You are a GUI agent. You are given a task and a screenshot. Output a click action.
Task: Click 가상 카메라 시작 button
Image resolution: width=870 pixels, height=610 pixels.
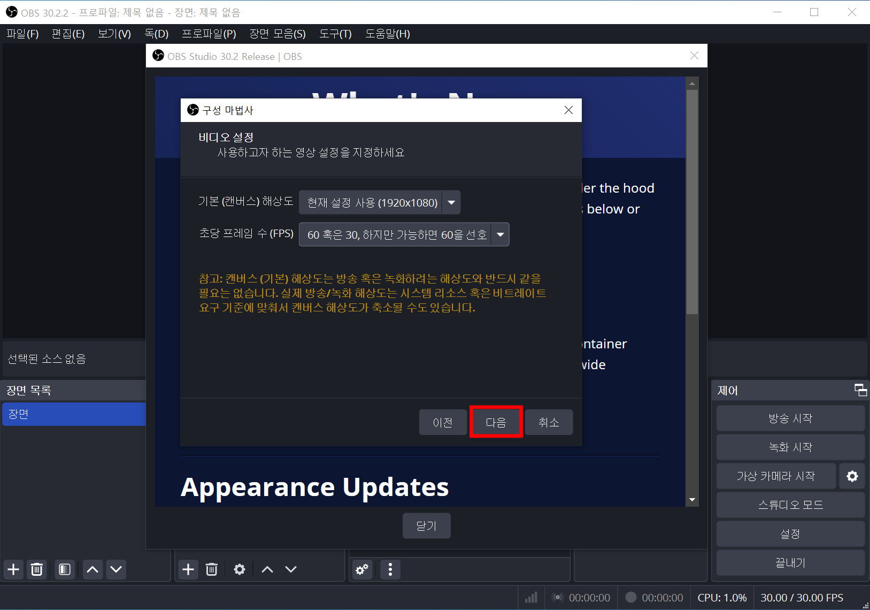[776, 476]
